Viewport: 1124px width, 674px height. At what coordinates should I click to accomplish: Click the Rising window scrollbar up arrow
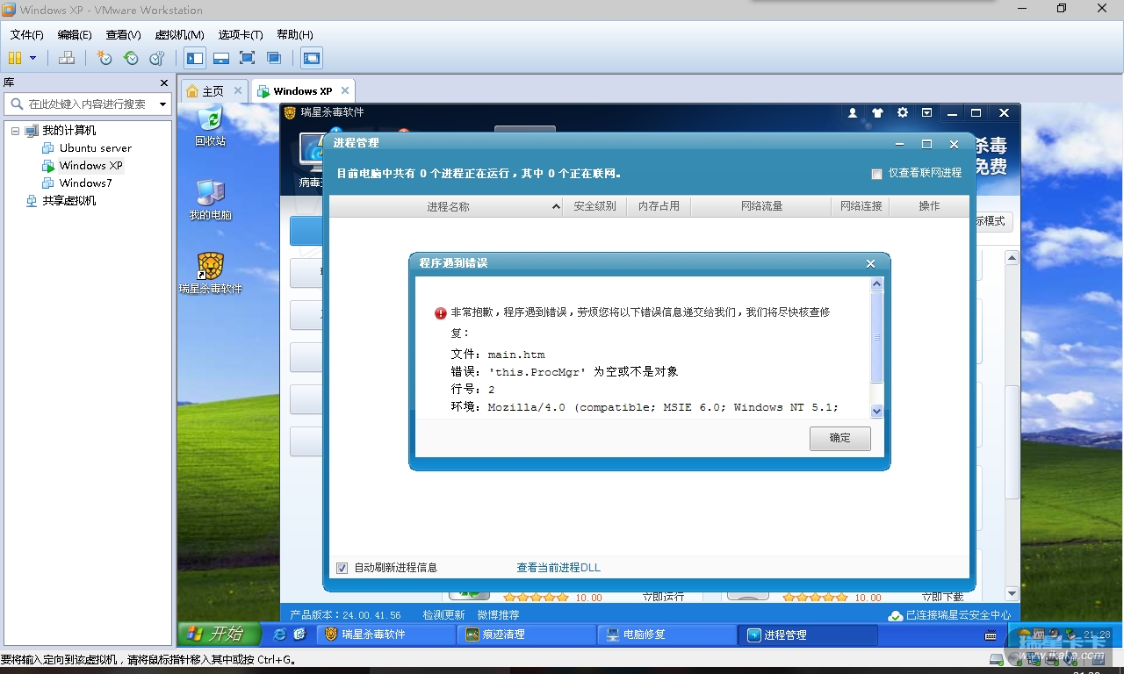pos(1012,258)
